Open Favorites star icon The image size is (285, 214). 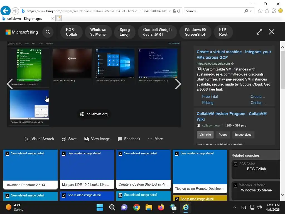pos(267,11)
